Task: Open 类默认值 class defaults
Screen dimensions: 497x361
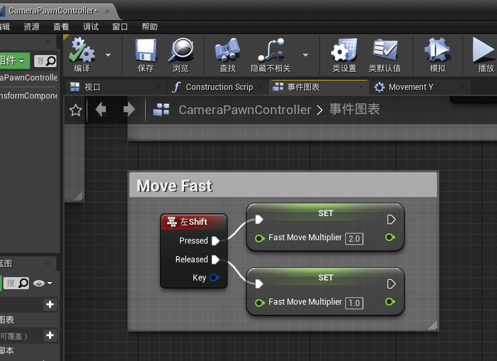Action: [385, 55]
